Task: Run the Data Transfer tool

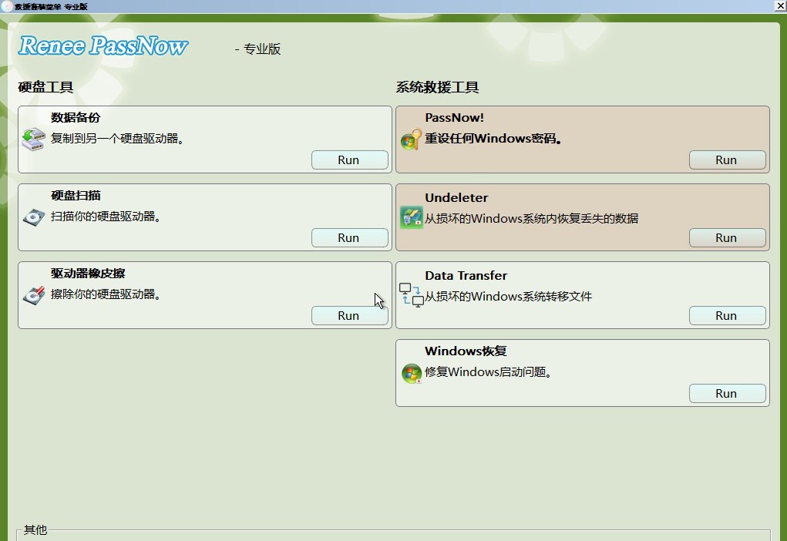Action: tap(728, 316)
